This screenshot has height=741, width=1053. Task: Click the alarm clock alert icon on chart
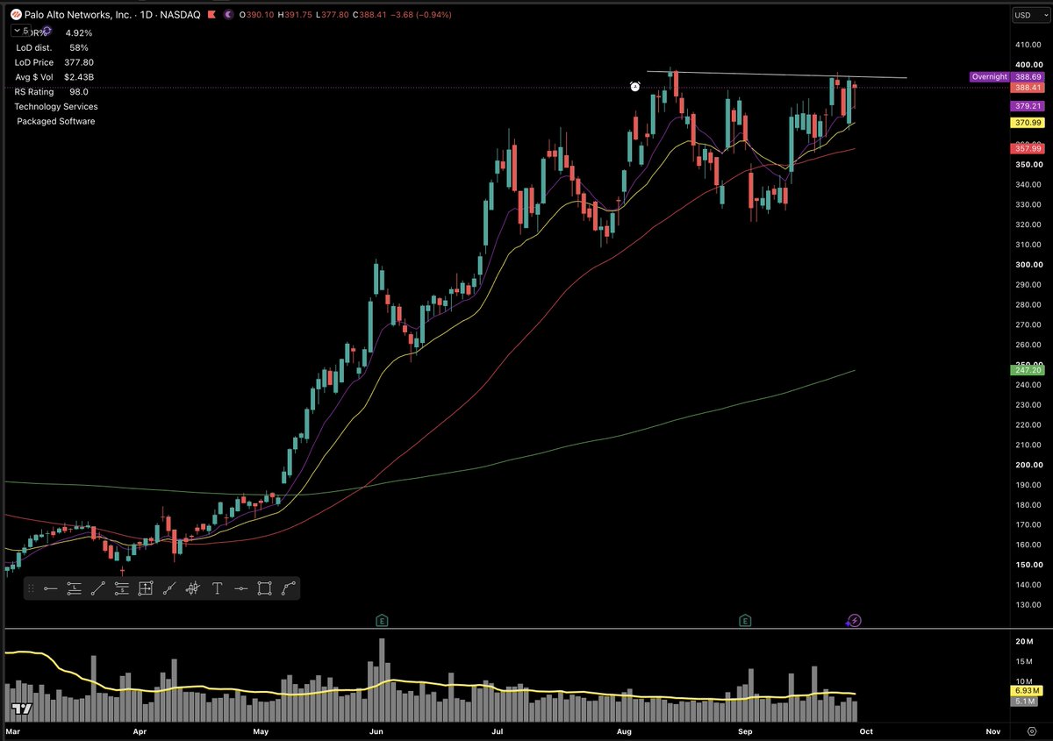pos(635,86)
